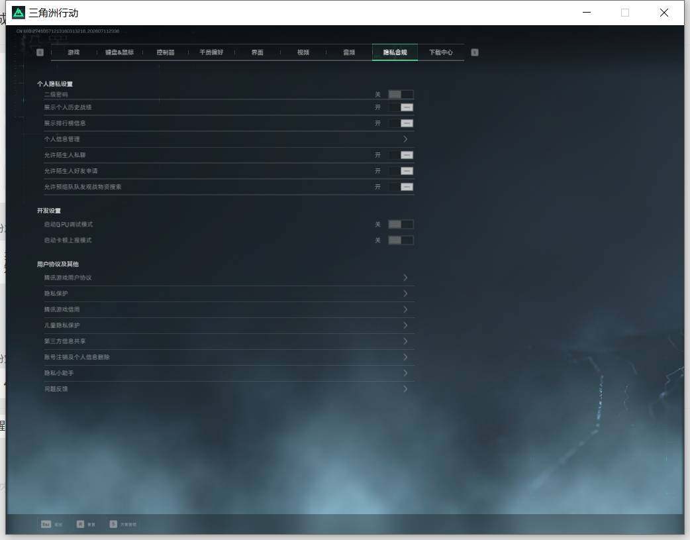The width and height of the screenshot is (690, 540).
Task: Minimize the 三角洲行动 window
Action: tap(587, 13)
